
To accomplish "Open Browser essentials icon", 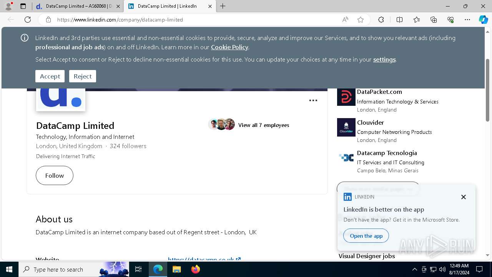I will pyautogui.click(x=450, y=20).
